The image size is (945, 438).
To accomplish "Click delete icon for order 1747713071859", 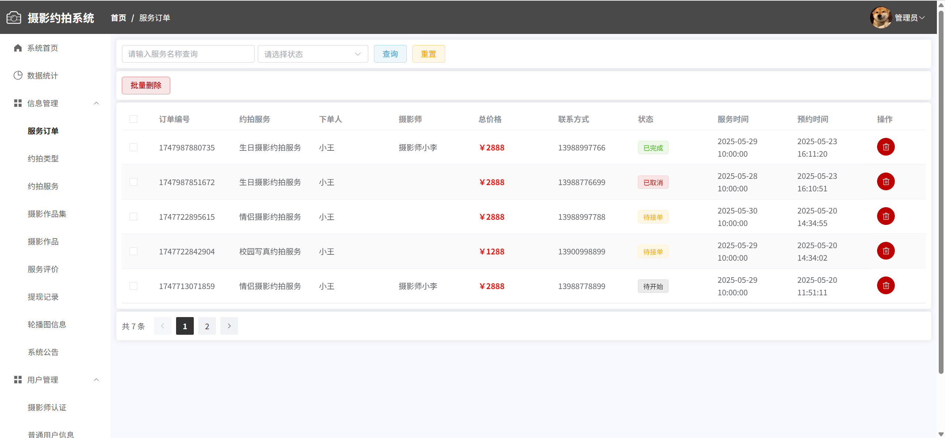I will click(x=886, y=286).
